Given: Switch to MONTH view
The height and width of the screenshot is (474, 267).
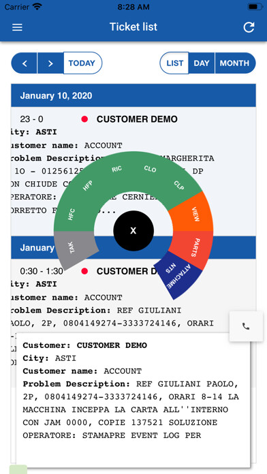Looking at the screenshot, I should [235, 63].
